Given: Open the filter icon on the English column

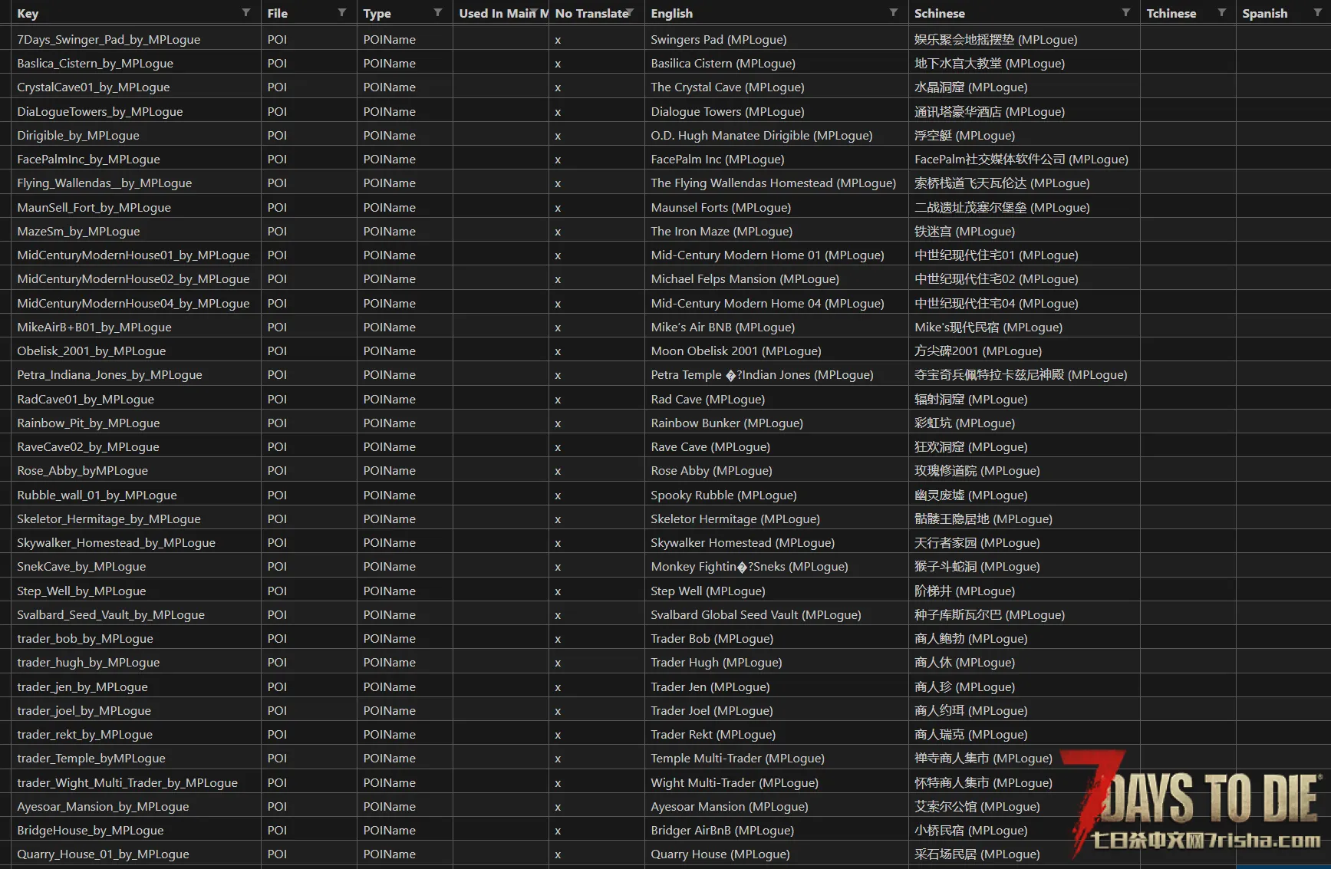Looking at the screenshot, I should pos(894,12).
